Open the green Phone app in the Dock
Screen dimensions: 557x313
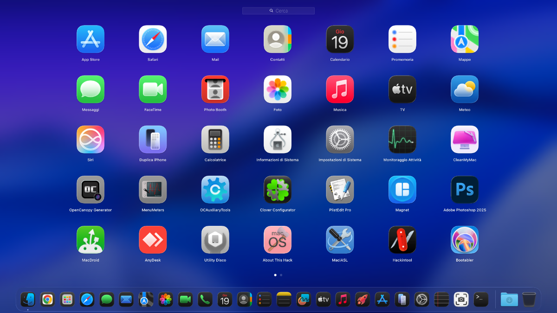tap(205, 300)
